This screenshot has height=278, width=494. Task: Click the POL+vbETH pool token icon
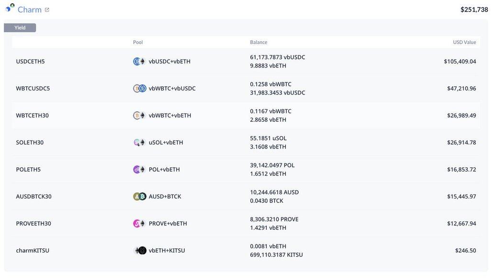coord(139,170)
